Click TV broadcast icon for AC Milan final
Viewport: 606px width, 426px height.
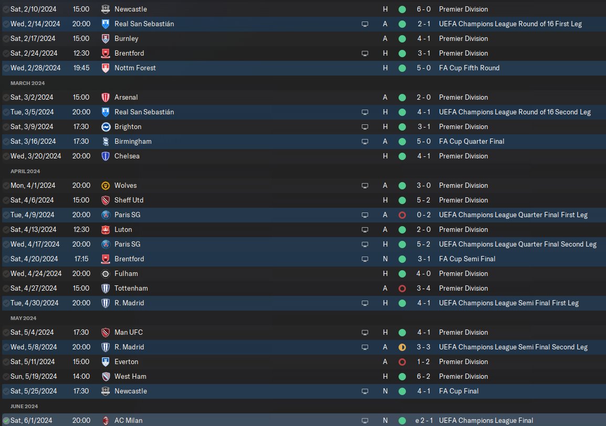point(365,420)
